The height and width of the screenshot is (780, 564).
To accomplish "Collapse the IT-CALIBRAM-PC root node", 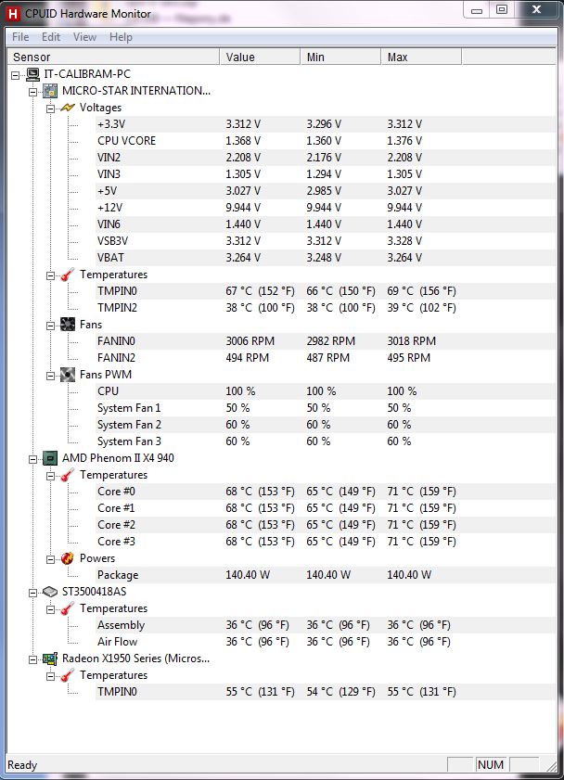I will pos(16,75).
